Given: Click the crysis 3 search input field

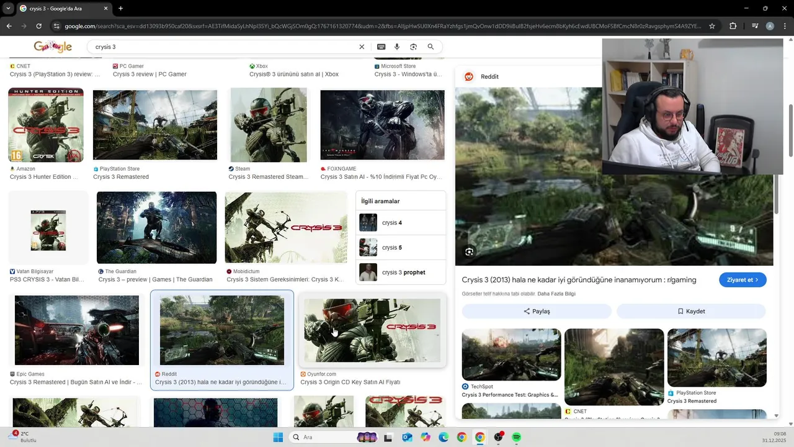Looking at the screenshot, I should tap(223, 47).
